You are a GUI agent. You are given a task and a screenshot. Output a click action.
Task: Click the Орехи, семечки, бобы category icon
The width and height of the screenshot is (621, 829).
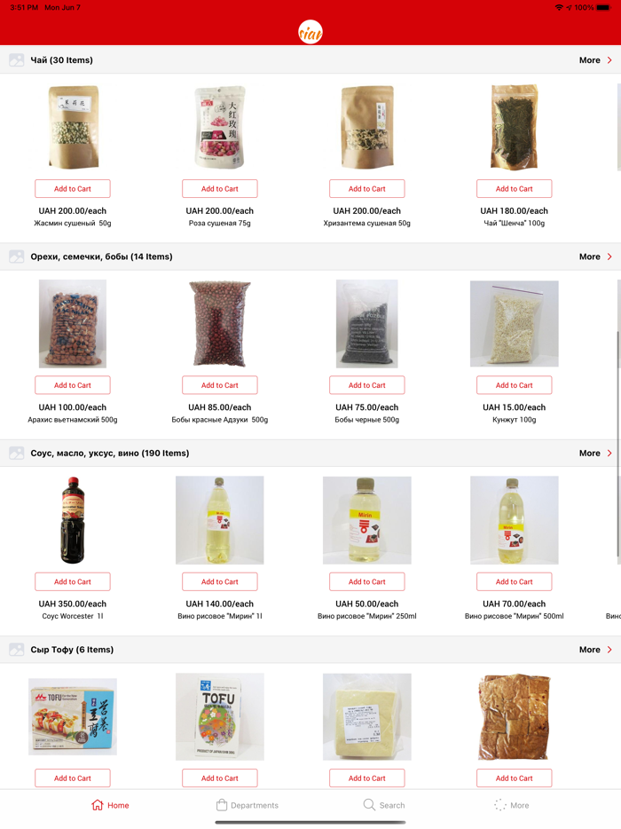tap(16, 257)
